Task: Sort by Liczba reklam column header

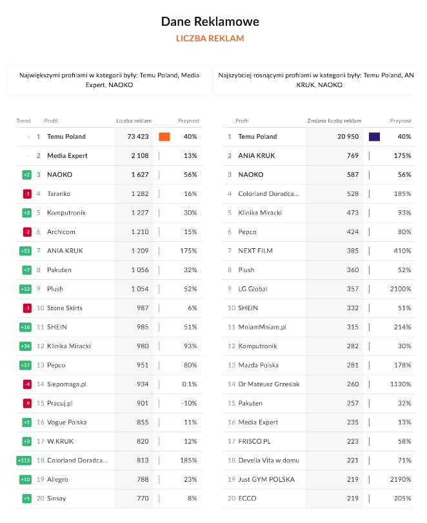Action: tap(134, 121)
